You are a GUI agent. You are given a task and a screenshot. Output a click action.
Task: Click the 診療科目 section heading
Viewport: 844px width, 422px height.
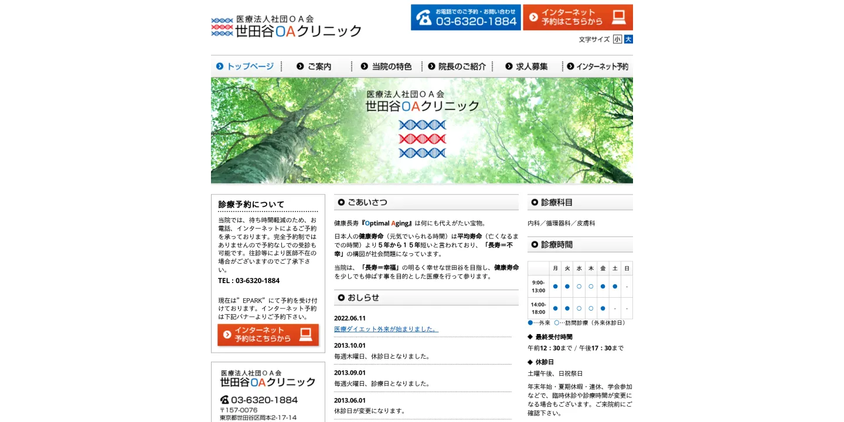click(580, 202)
